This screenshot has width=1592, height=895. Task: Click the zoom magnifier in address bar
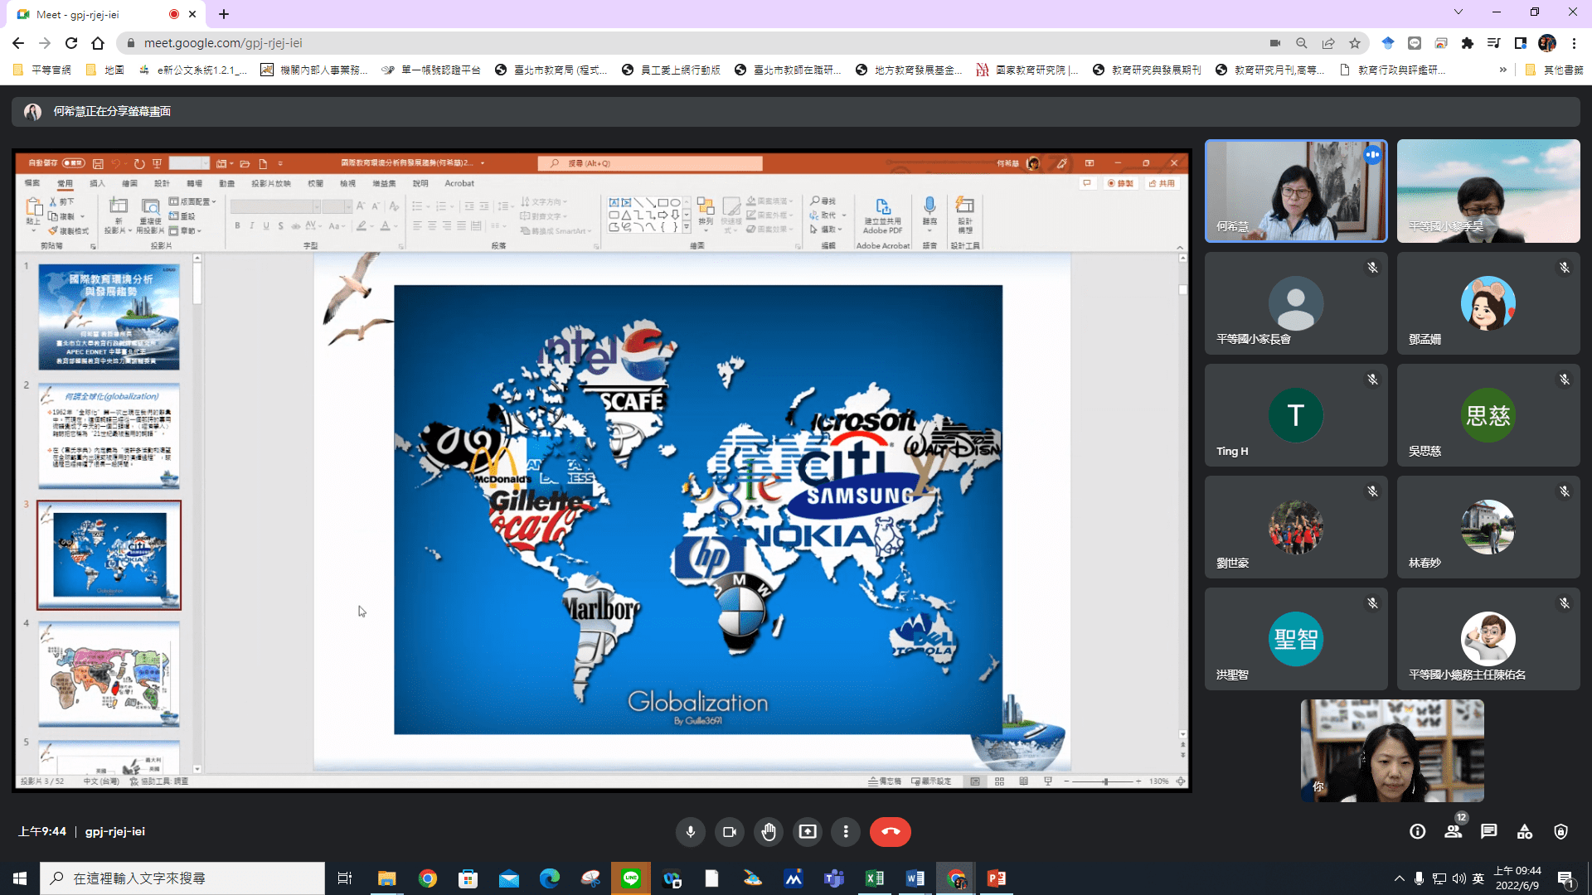point(1302,43)
